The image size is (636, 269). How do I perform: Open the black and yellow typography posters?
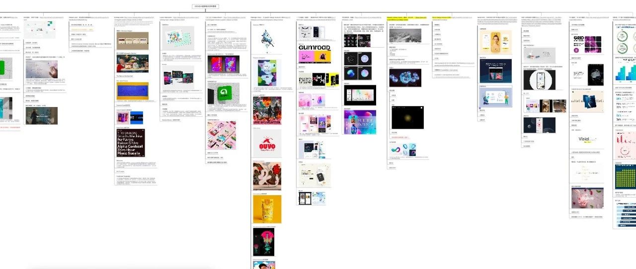pyautogui.click(x=318, y=79)
